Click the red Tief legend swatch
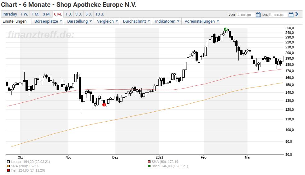 8,170
